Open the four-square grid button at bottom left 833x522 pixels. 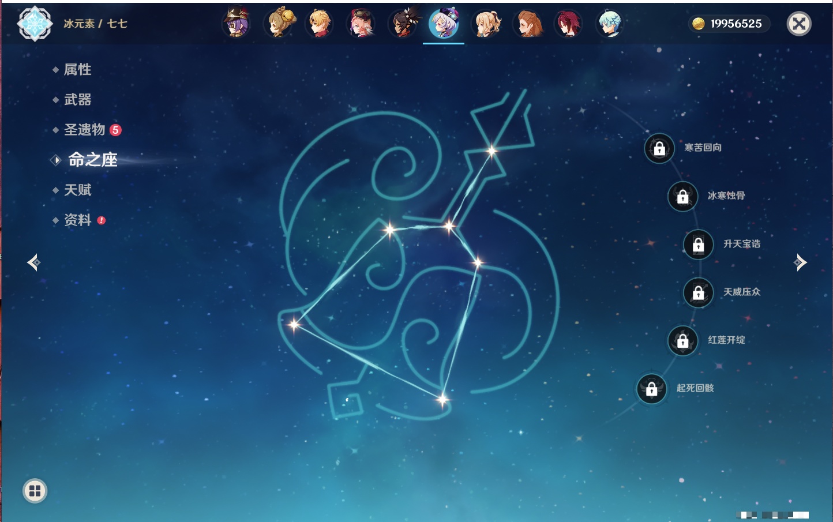point(35,491)
